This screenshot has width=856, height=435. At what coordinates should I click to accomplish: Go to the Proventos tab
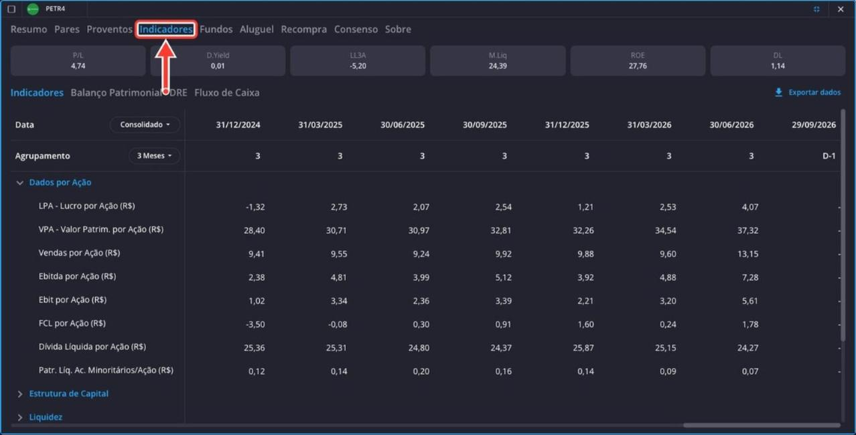coord(109,29)
